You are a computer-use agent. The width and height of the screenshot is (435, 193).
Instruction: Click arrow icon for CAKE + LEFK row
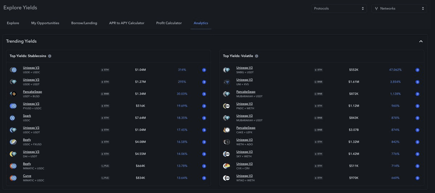pyautogui.click(x=417, y=130)
